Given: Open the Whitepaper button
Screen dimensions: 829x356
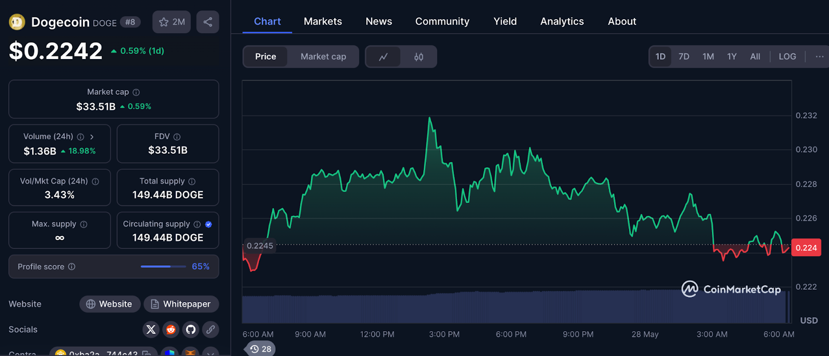Looking at the screenshot, I should pos(181,304).
